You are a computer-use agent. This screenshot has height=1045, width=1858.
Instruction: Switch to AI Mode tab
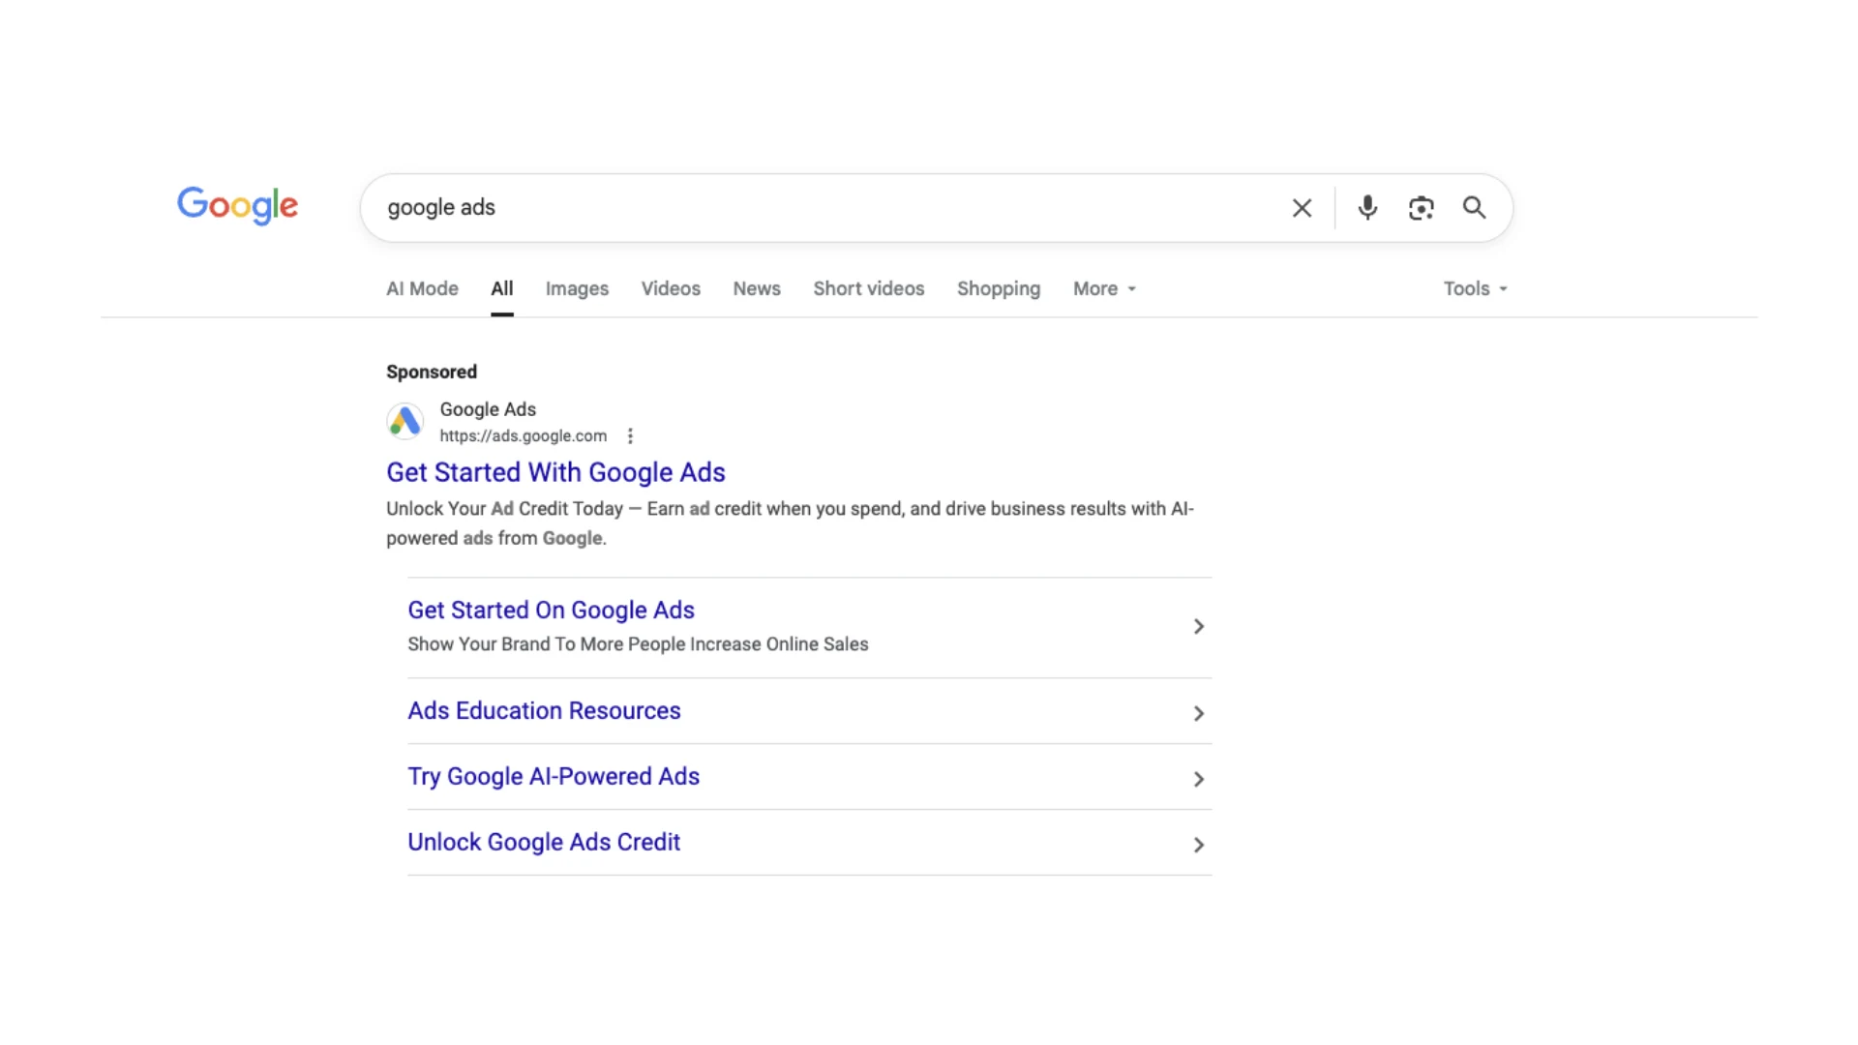click(422, 288)
